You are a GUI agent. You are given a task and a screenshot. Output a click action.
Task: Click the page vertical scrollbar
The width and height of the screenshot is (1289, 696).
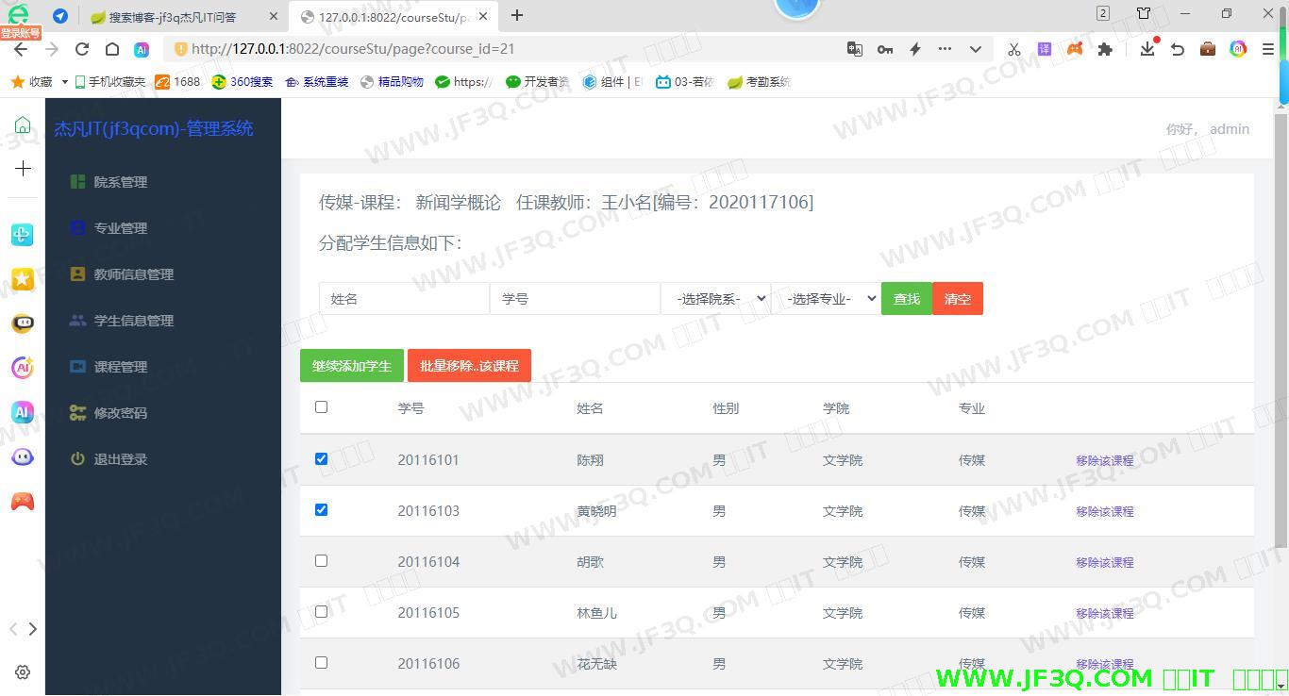(1281, 330)
